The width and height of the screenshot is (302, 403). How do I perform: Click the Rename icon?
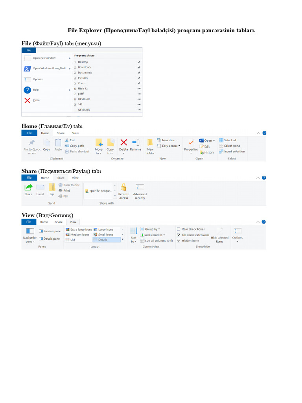(136, 142)
